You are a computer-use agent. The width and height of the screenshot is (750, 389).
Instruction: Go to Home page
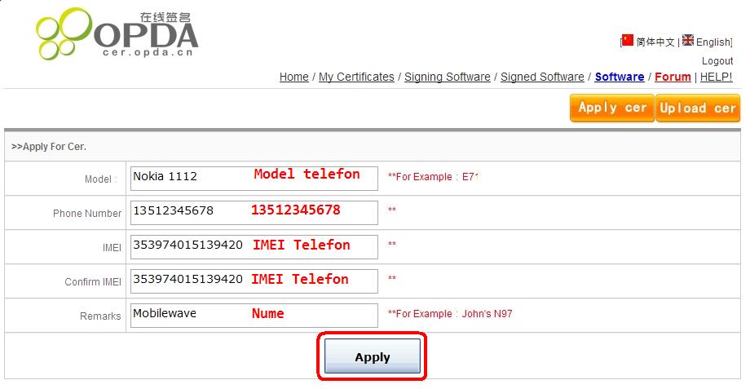pos(293,77)
